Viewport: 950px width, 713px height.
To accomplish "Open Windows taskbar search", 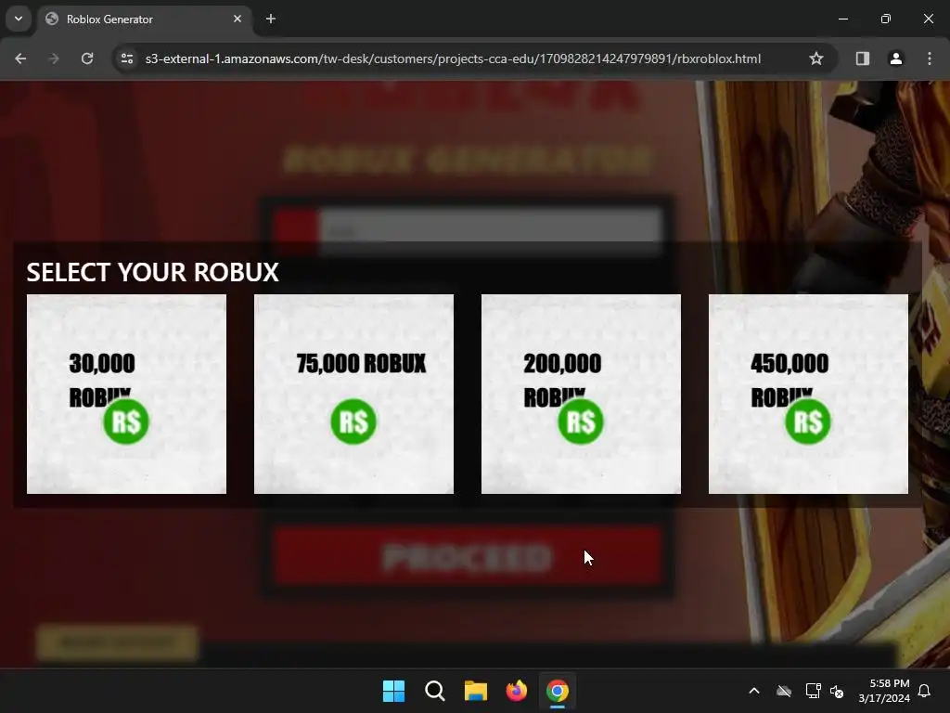I will [x=434, y=691].
